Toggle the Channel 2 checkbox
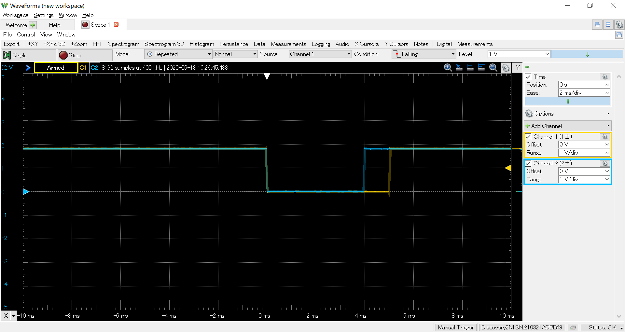 pyautogui.click(x=528, y=163)
